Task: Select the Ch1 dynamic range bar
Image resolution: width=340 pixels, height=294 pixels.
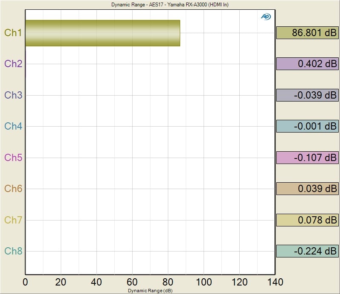Action: 102,33
